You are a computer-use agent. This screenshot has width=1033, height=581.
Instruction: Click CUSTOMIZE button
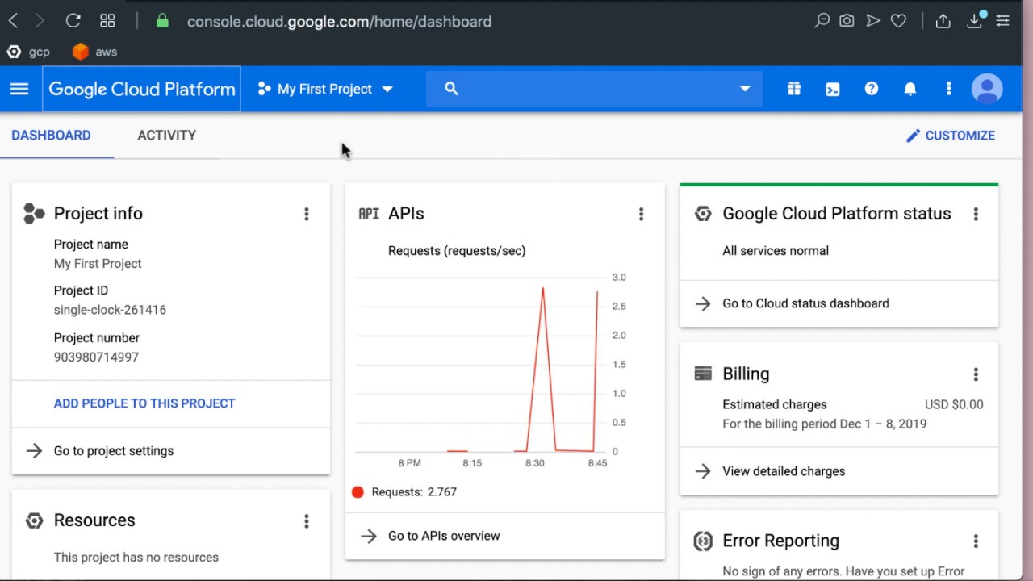tap(951, 136)
